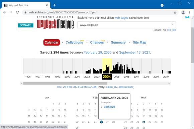
Task: Open the alexa_dv collection link
Action: [x=111, y=87]
